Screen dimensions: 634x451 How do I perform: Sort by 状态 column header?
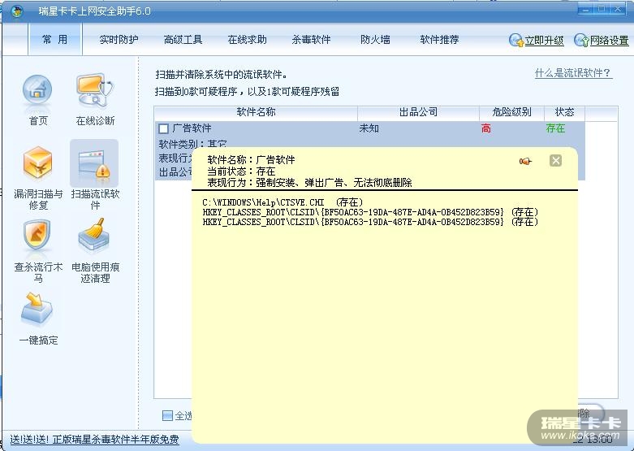[564, 112]
